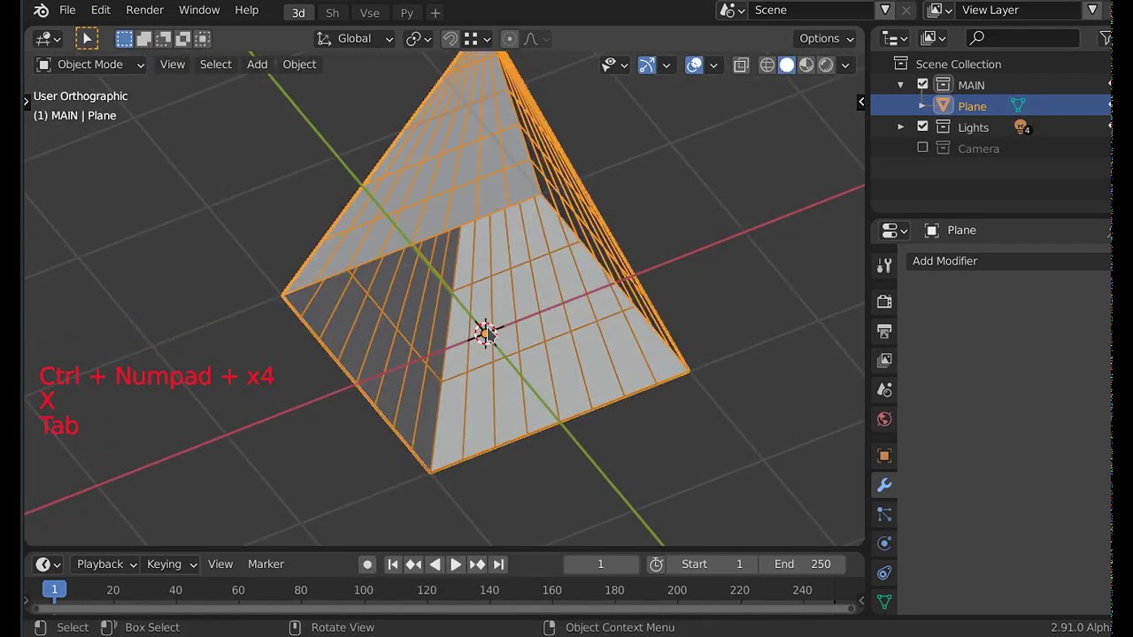Click the Plane mesh data icon
Image resolution: width=1133 pixels, height=637 pixels.
[1018, 106]
